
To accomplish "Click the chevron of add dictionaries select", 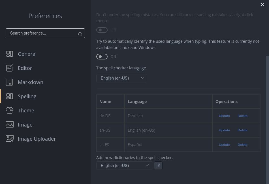I will point(147,165).
